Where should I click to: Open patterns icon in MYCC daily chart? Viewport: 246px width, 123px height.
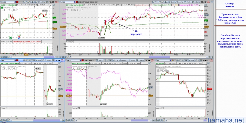[x=47, y=2]
